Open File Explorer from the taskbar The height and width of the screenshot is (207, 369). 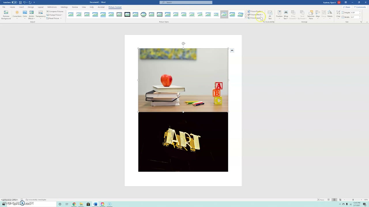tap(81, 204)
